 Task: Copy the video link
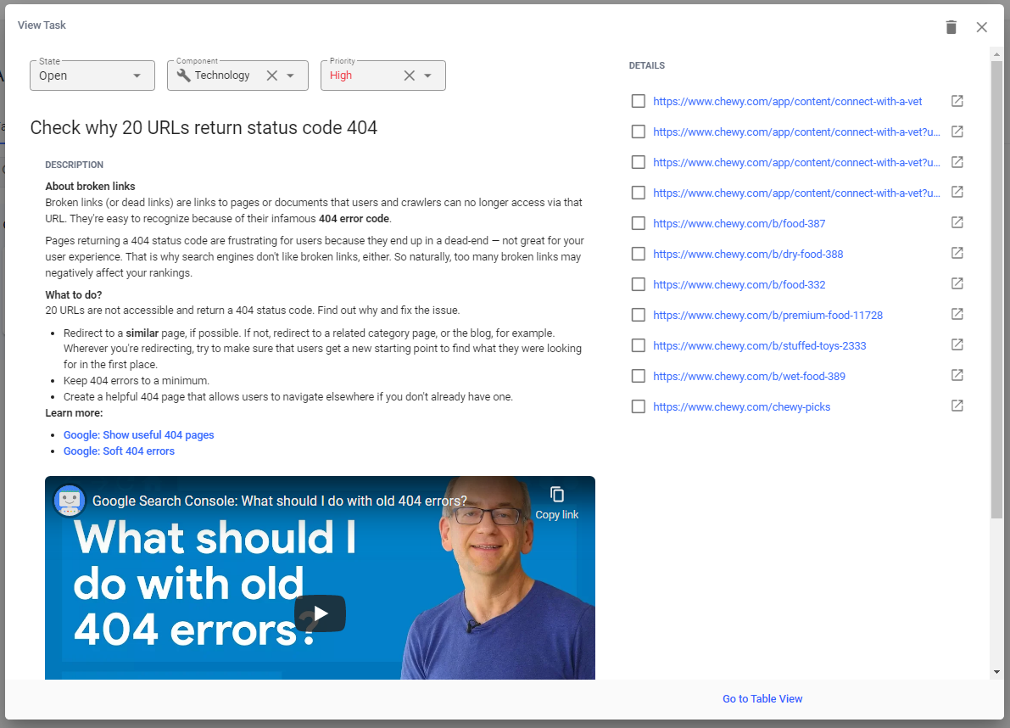[556, 503]
